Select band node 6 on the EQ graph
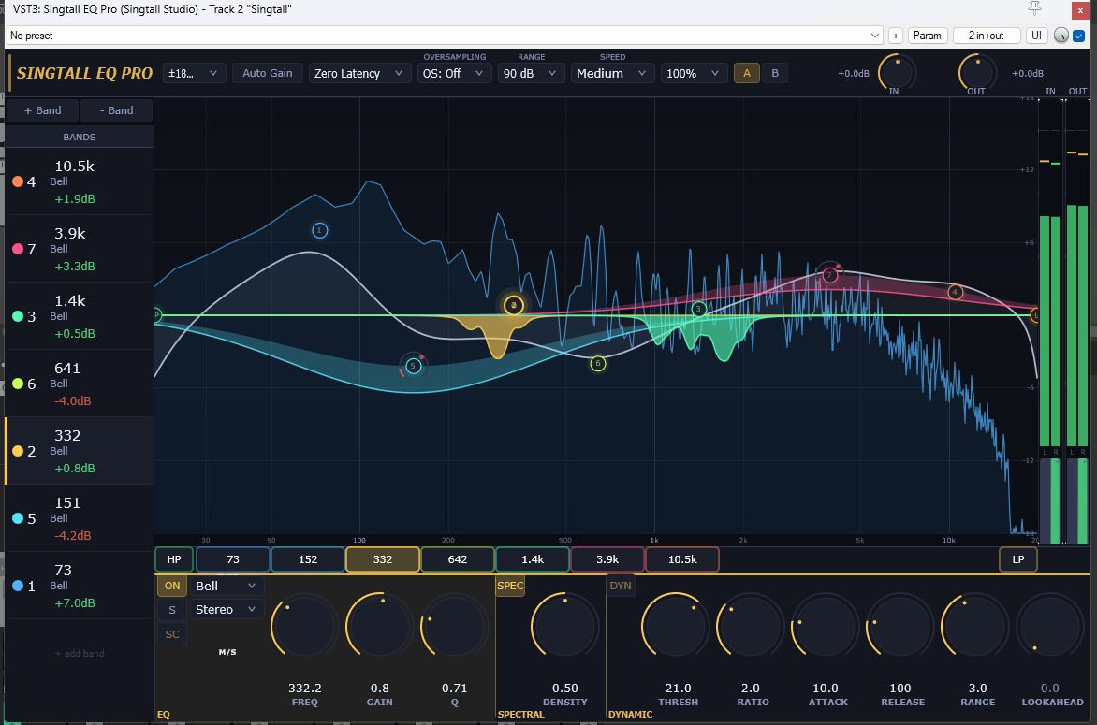The width and height of the screenshot is (1097, 725). (x=597, y=364)
